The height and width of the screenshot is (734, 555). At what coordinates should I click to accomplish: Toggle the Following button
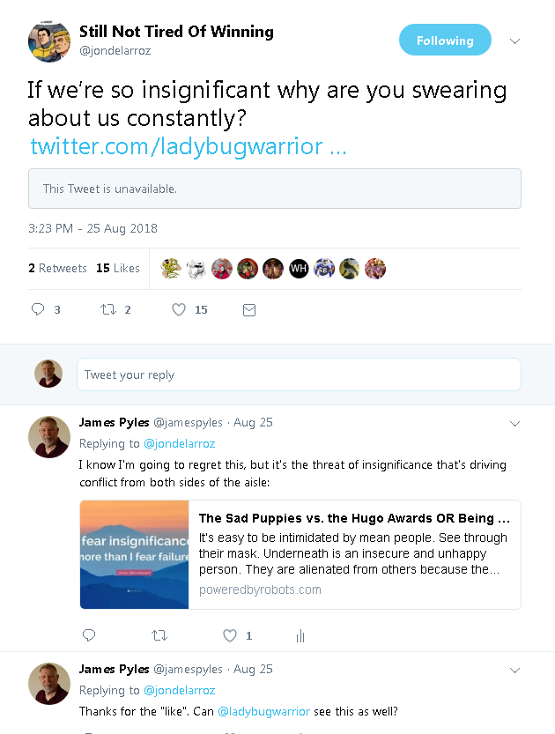(444, 41)
